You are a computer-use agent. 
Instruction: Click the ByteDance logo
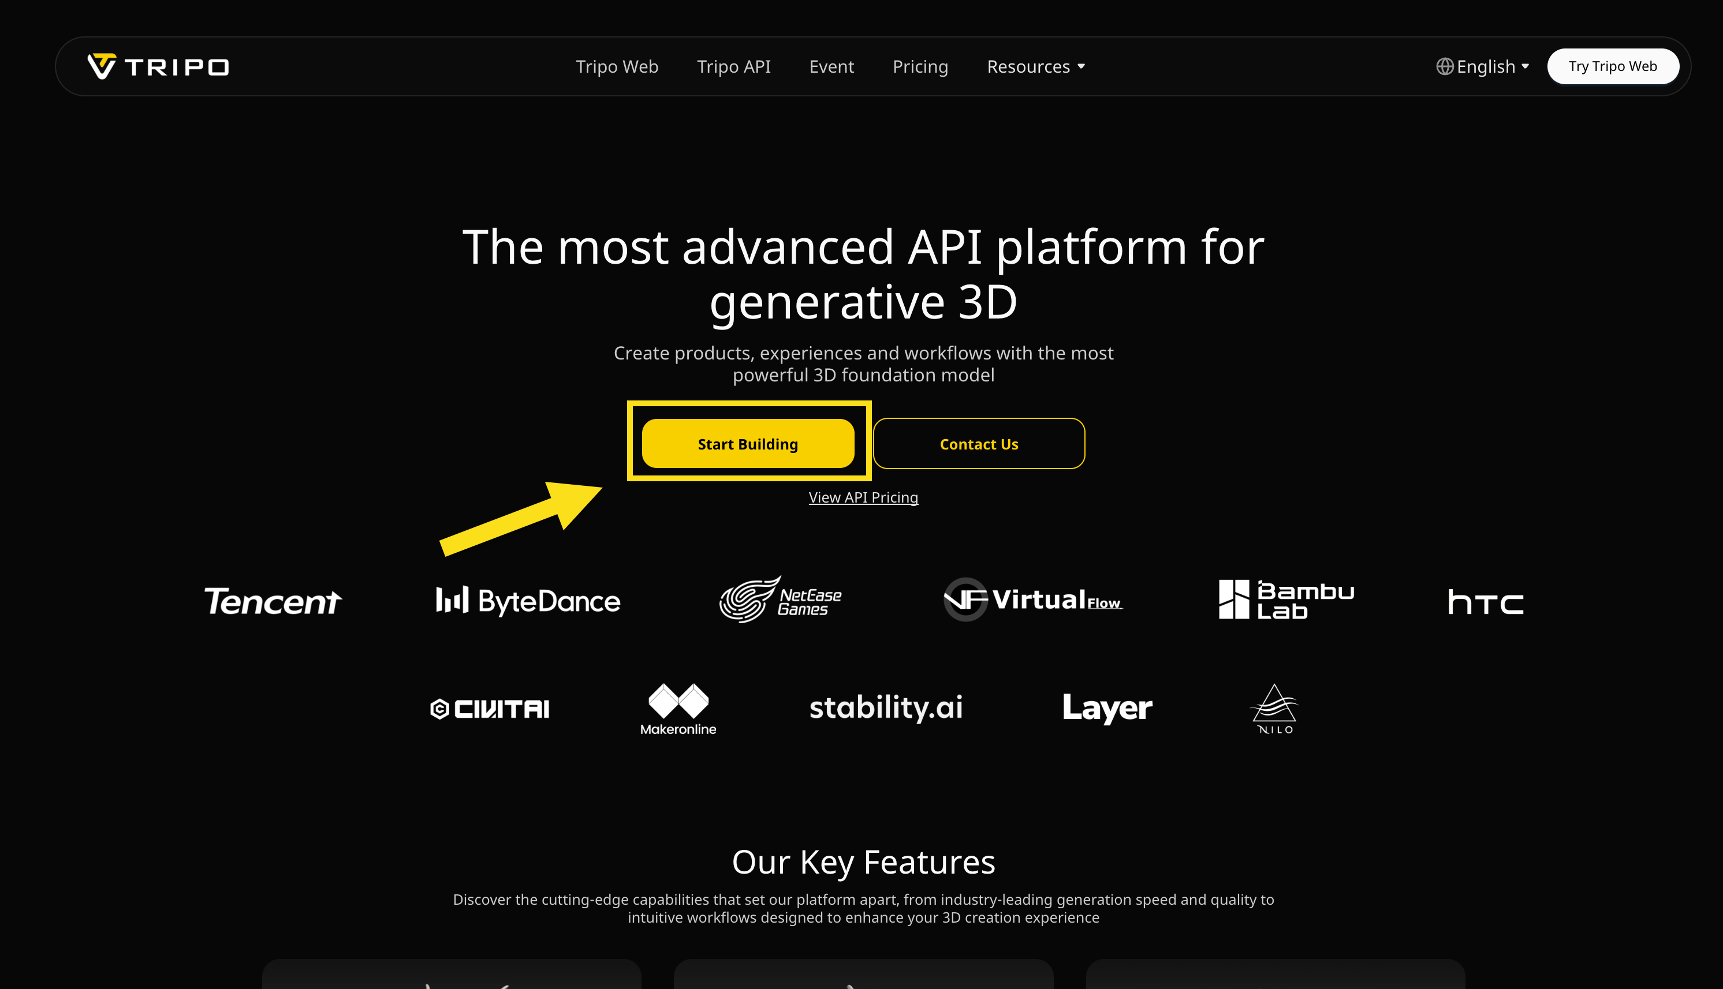pos(528,601)
